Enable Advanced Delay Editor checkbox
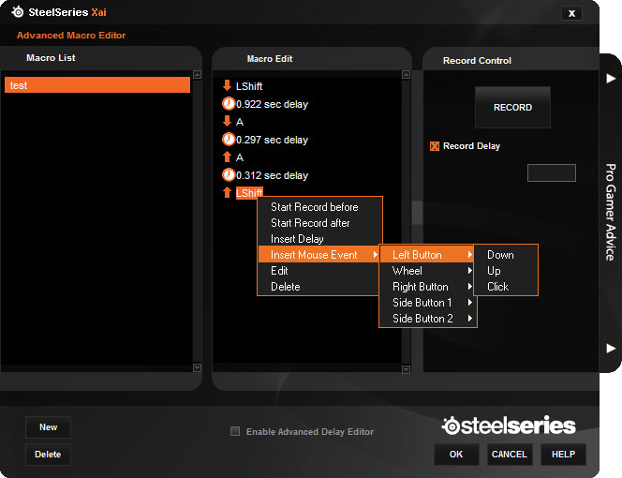 pyautogui.click(x=235, y=431)
